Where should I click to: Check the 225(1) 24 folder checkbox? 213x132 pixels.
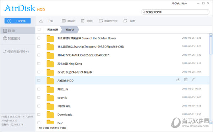(x=39, y=72)
